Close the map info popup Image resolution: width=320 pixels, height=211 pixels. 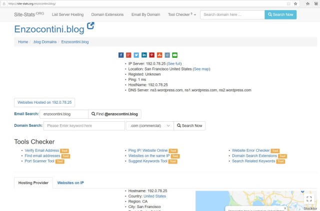pos(285,209)
